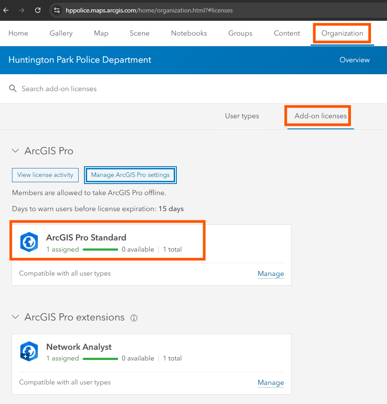
Task: Open the Organization tab
Action: pyautogui.click(x=342, y=33)
